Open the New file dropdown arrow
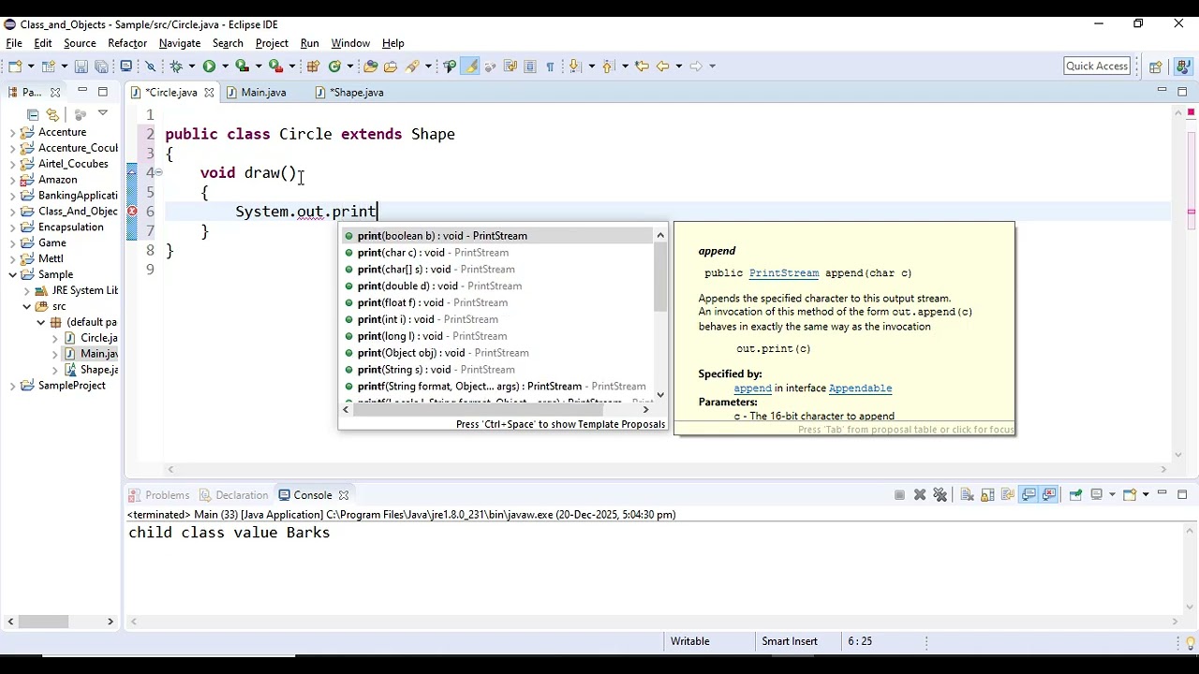This screenshot has width=1199, height=674. click(31, 66)
